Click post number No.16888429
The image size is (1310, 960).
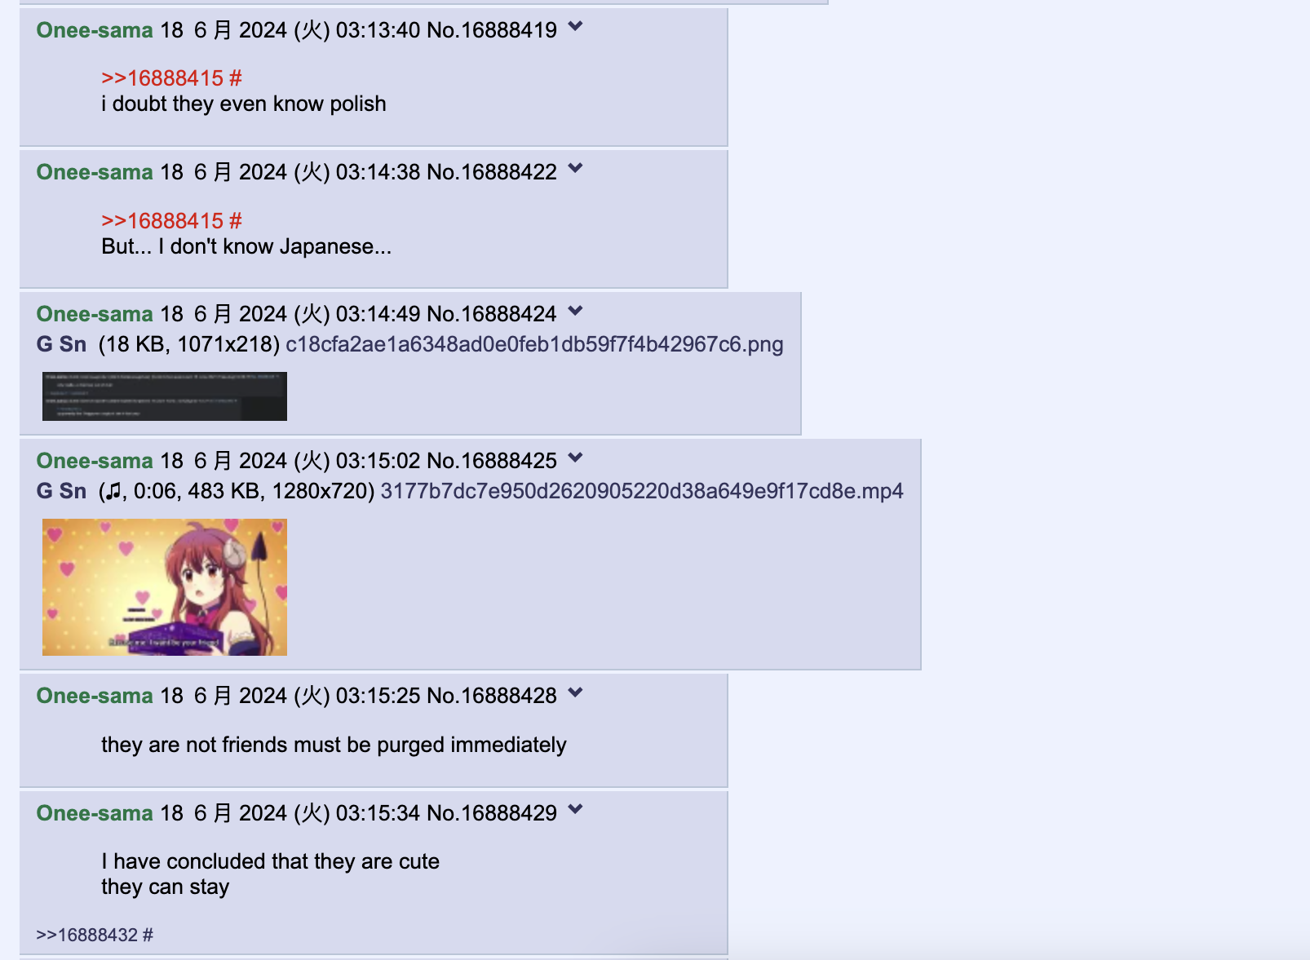click(492, 813)
